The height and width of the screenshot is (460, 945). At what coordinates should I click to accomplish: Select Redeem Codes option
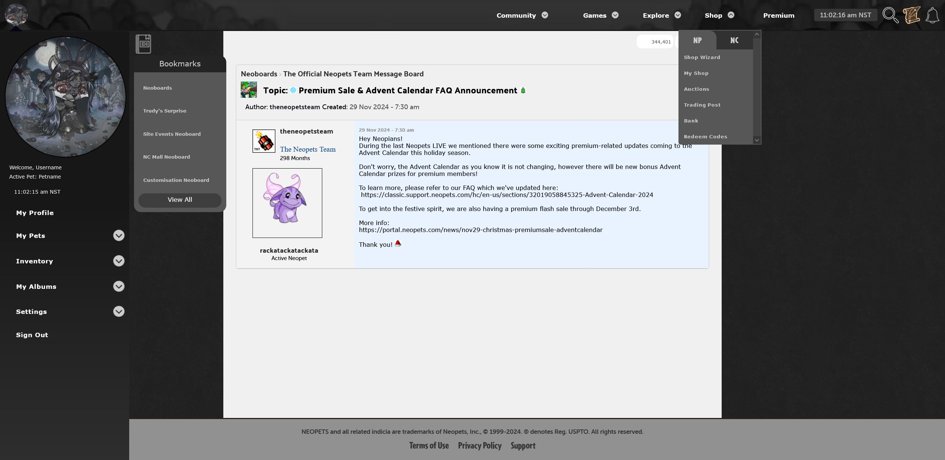click(705, 136)
